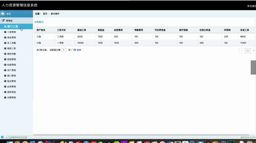Click tax value 200 in 二月份 row

pos(226,37)
